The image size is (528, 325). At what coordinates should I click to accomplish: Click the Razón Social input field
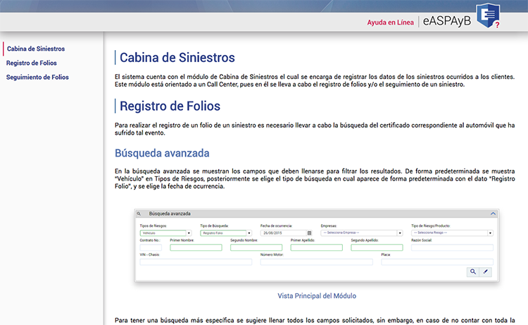point(452,247)
